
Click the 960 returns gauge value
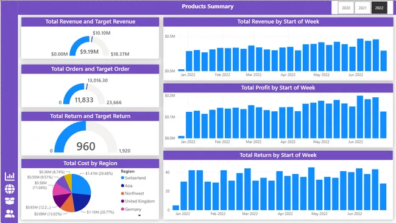point(86,146)
